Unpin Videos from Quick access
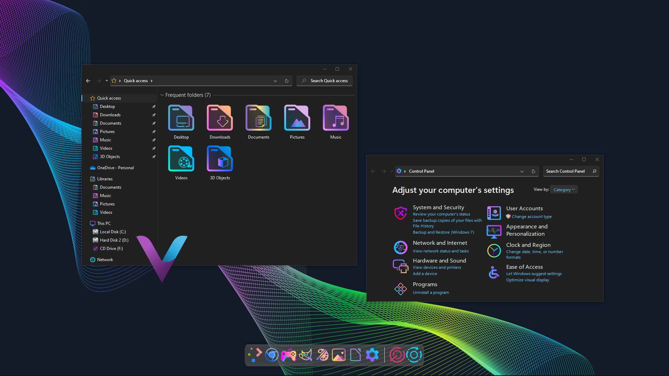 [x=154, y=148]
